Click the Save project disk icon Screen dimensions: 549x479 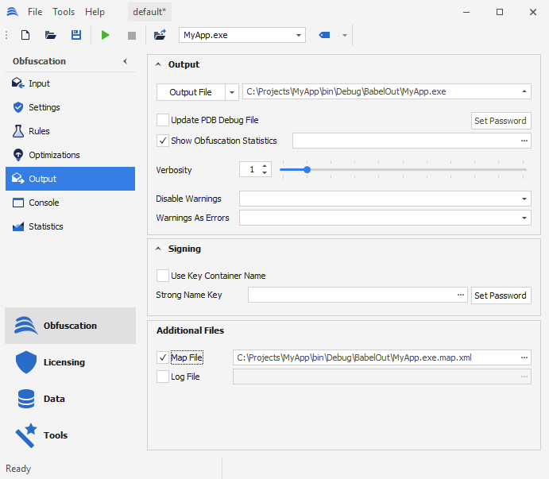(x=76, y=35)
